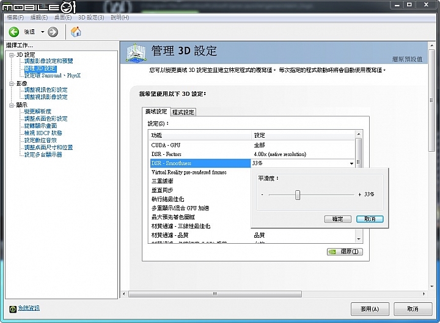Switch to the 廣域設定 tab
Screen dimensions: 440x323
coord(156,112)
